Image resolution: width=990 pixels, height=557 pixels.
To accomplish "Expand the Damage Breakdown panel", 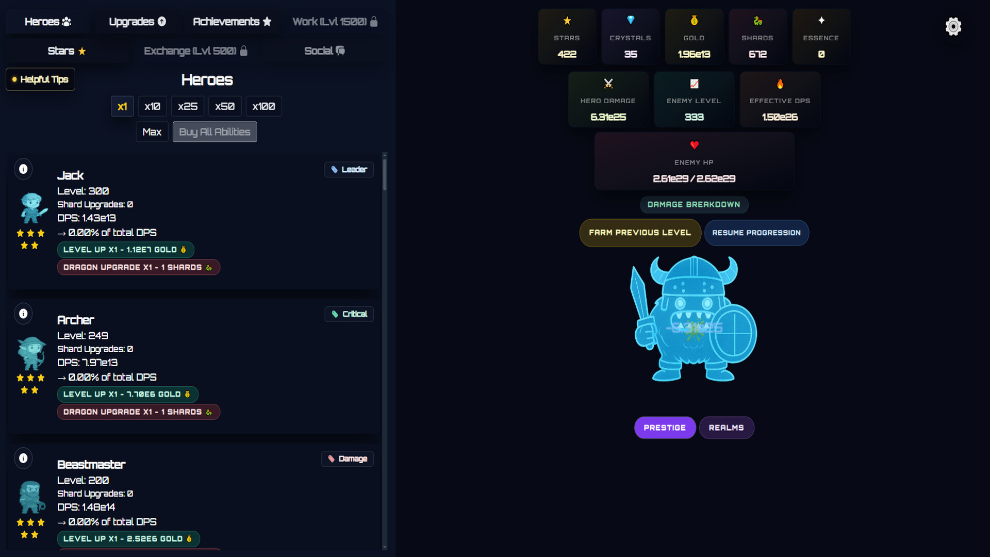I will 694,205.
